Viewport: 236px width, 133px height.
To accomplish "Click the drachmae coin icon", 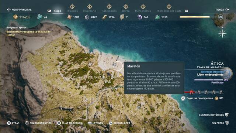I will pyautogui.click(x=15, y=17).
